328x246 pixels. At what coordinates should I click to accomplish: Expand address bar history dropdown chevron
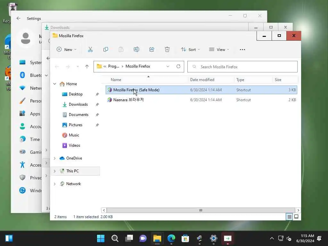[168, 66]
